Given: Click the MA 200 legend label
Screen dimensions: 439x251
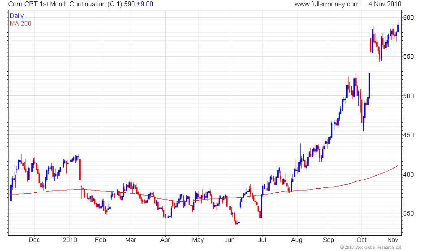Looking at the screenshot, I should (21, 23).
